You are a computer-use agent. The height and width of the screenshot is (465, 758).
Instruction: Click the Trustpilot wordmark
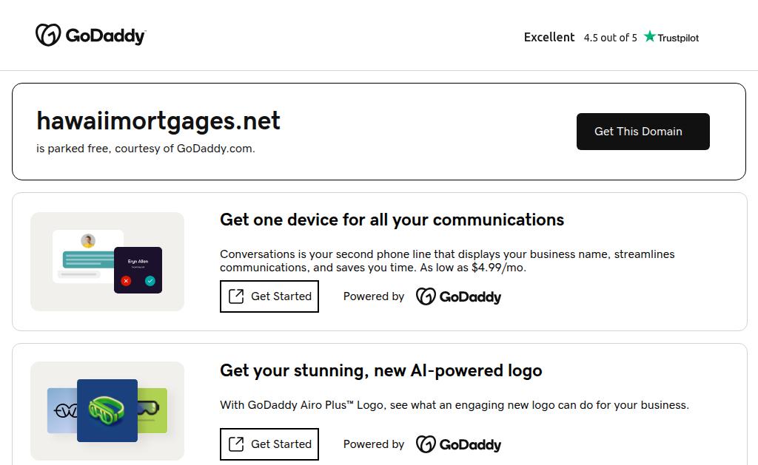[x=678, y=38]
